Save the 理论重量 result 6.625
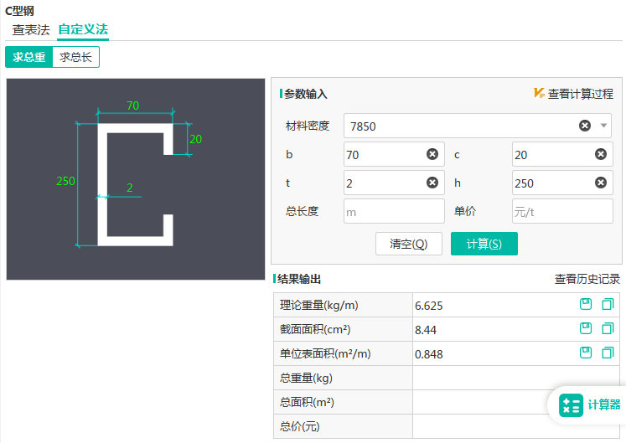 click(x=586, y=304)
